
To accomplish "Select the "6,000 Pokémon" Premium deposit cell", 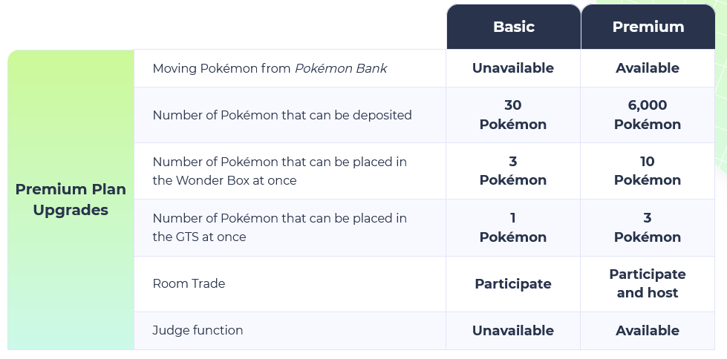I will click(648, 115).
